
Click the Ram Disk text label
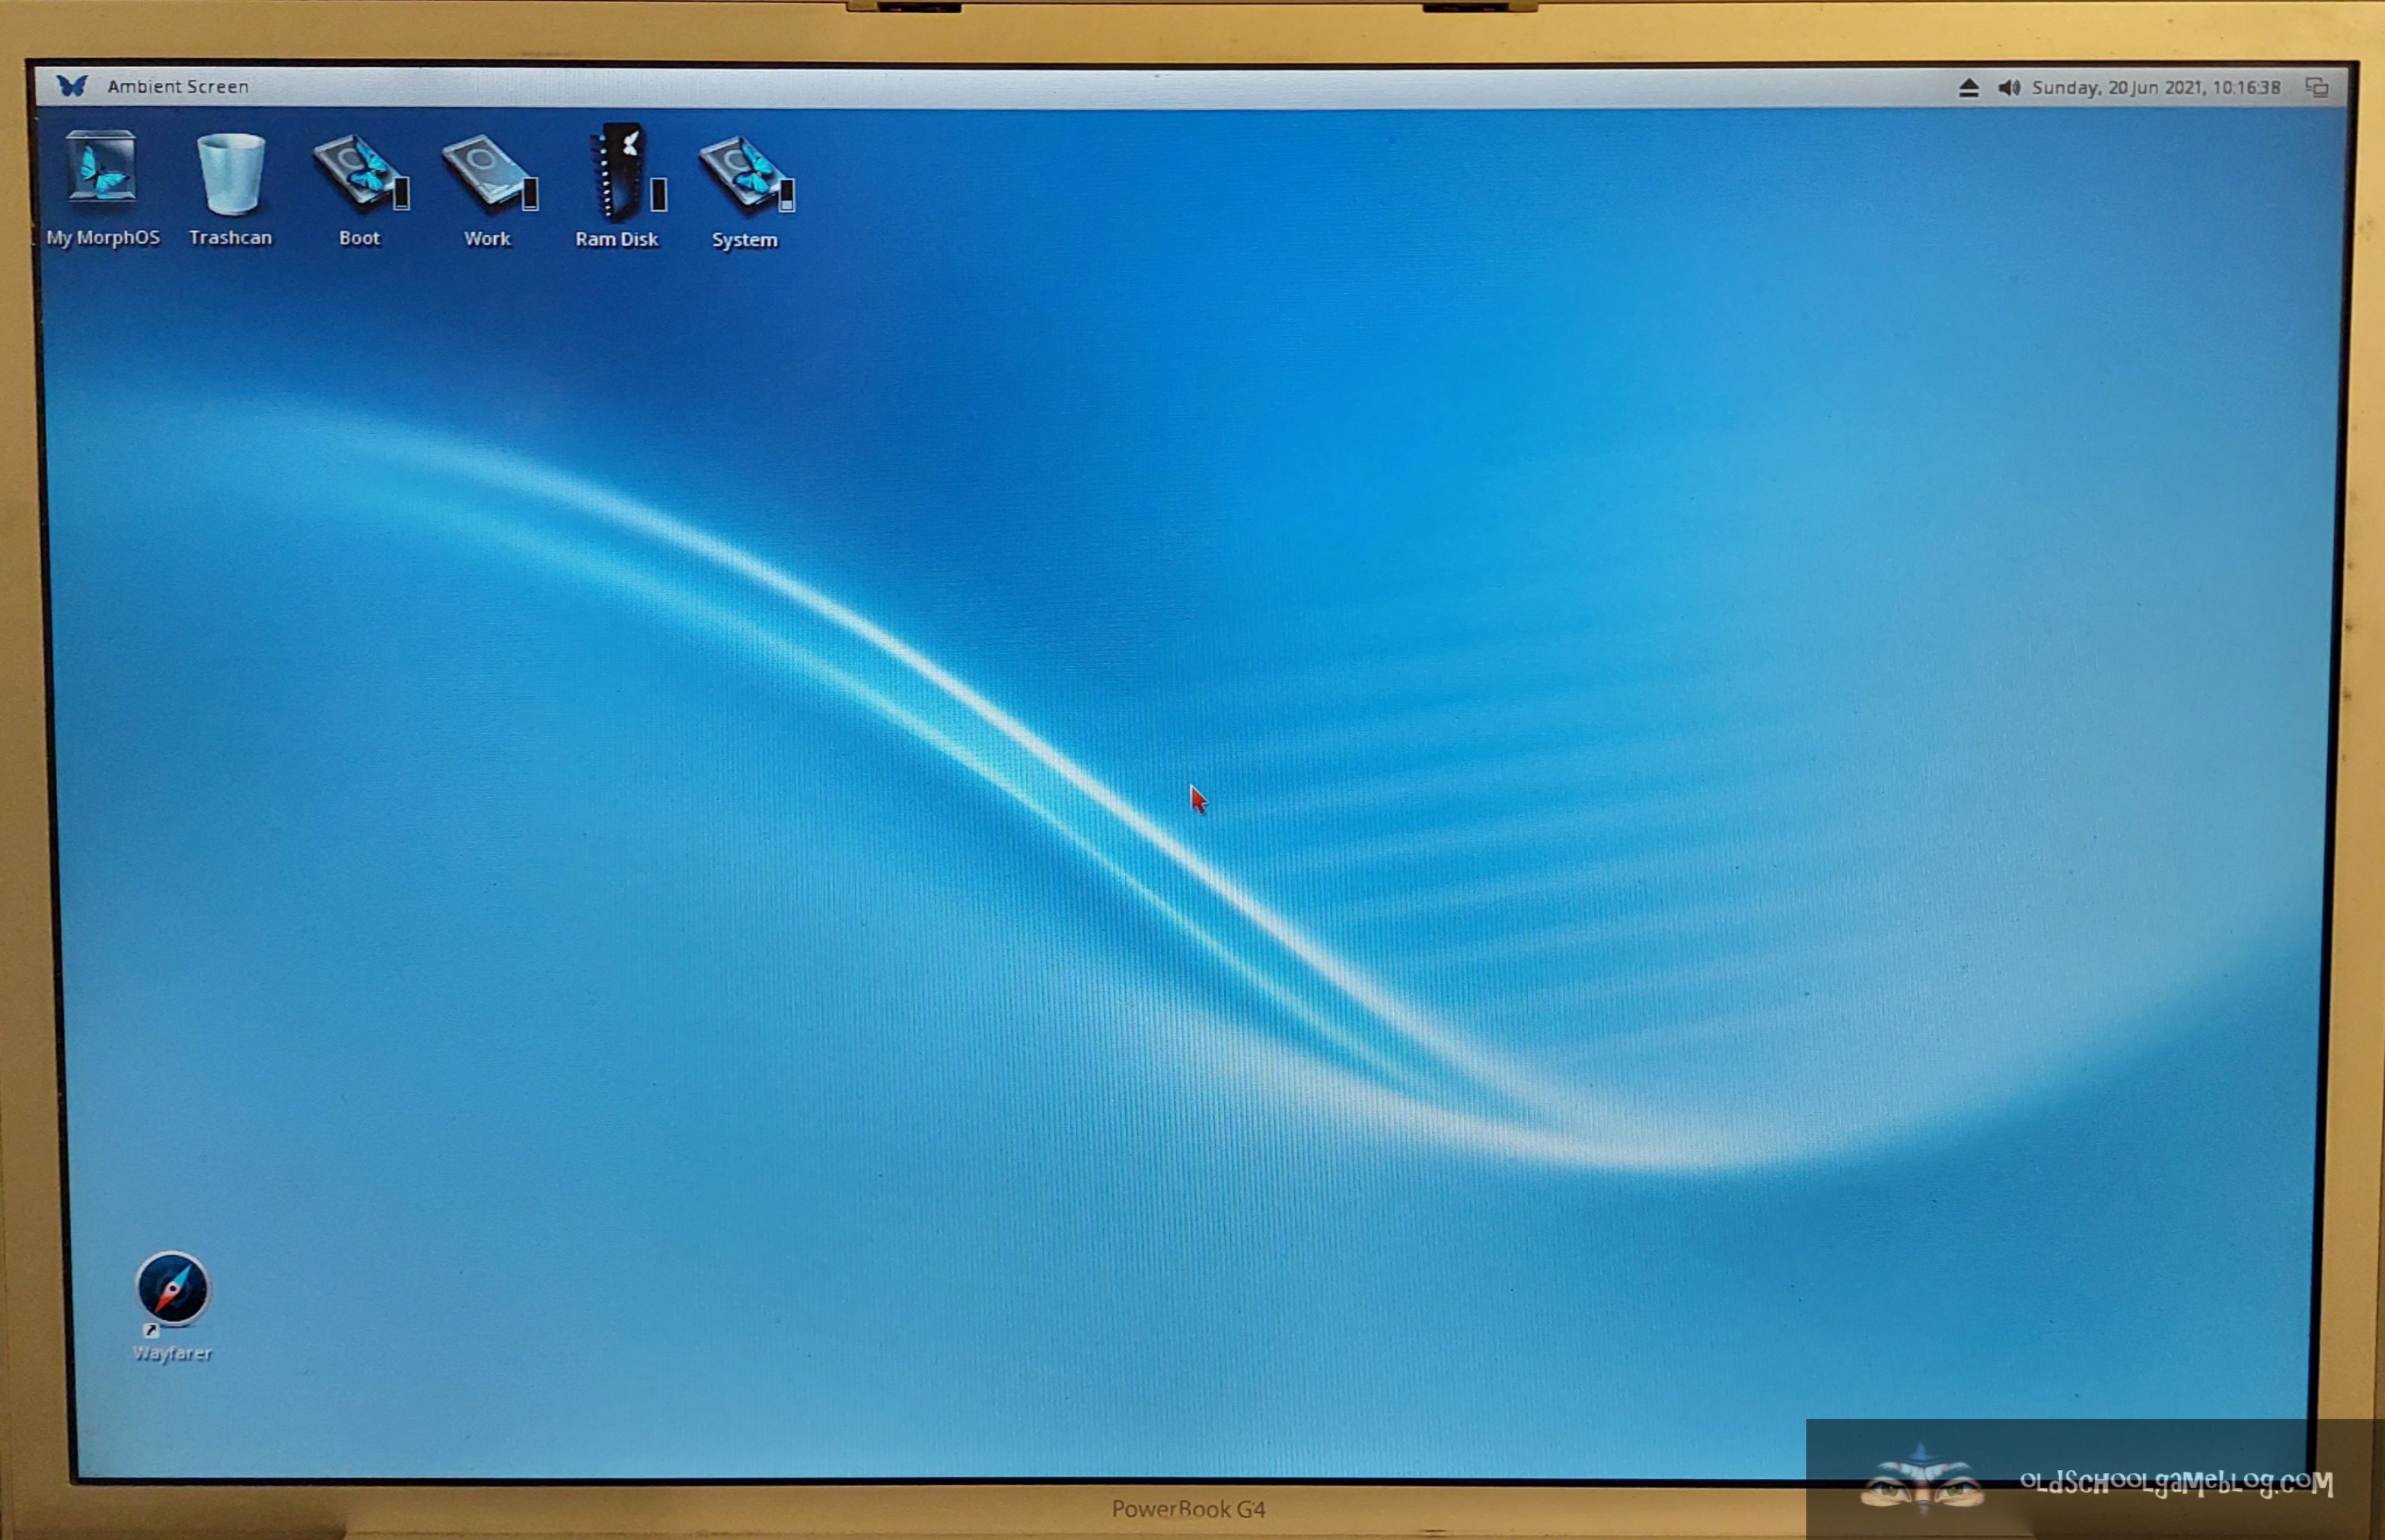[x=616, y=240]
